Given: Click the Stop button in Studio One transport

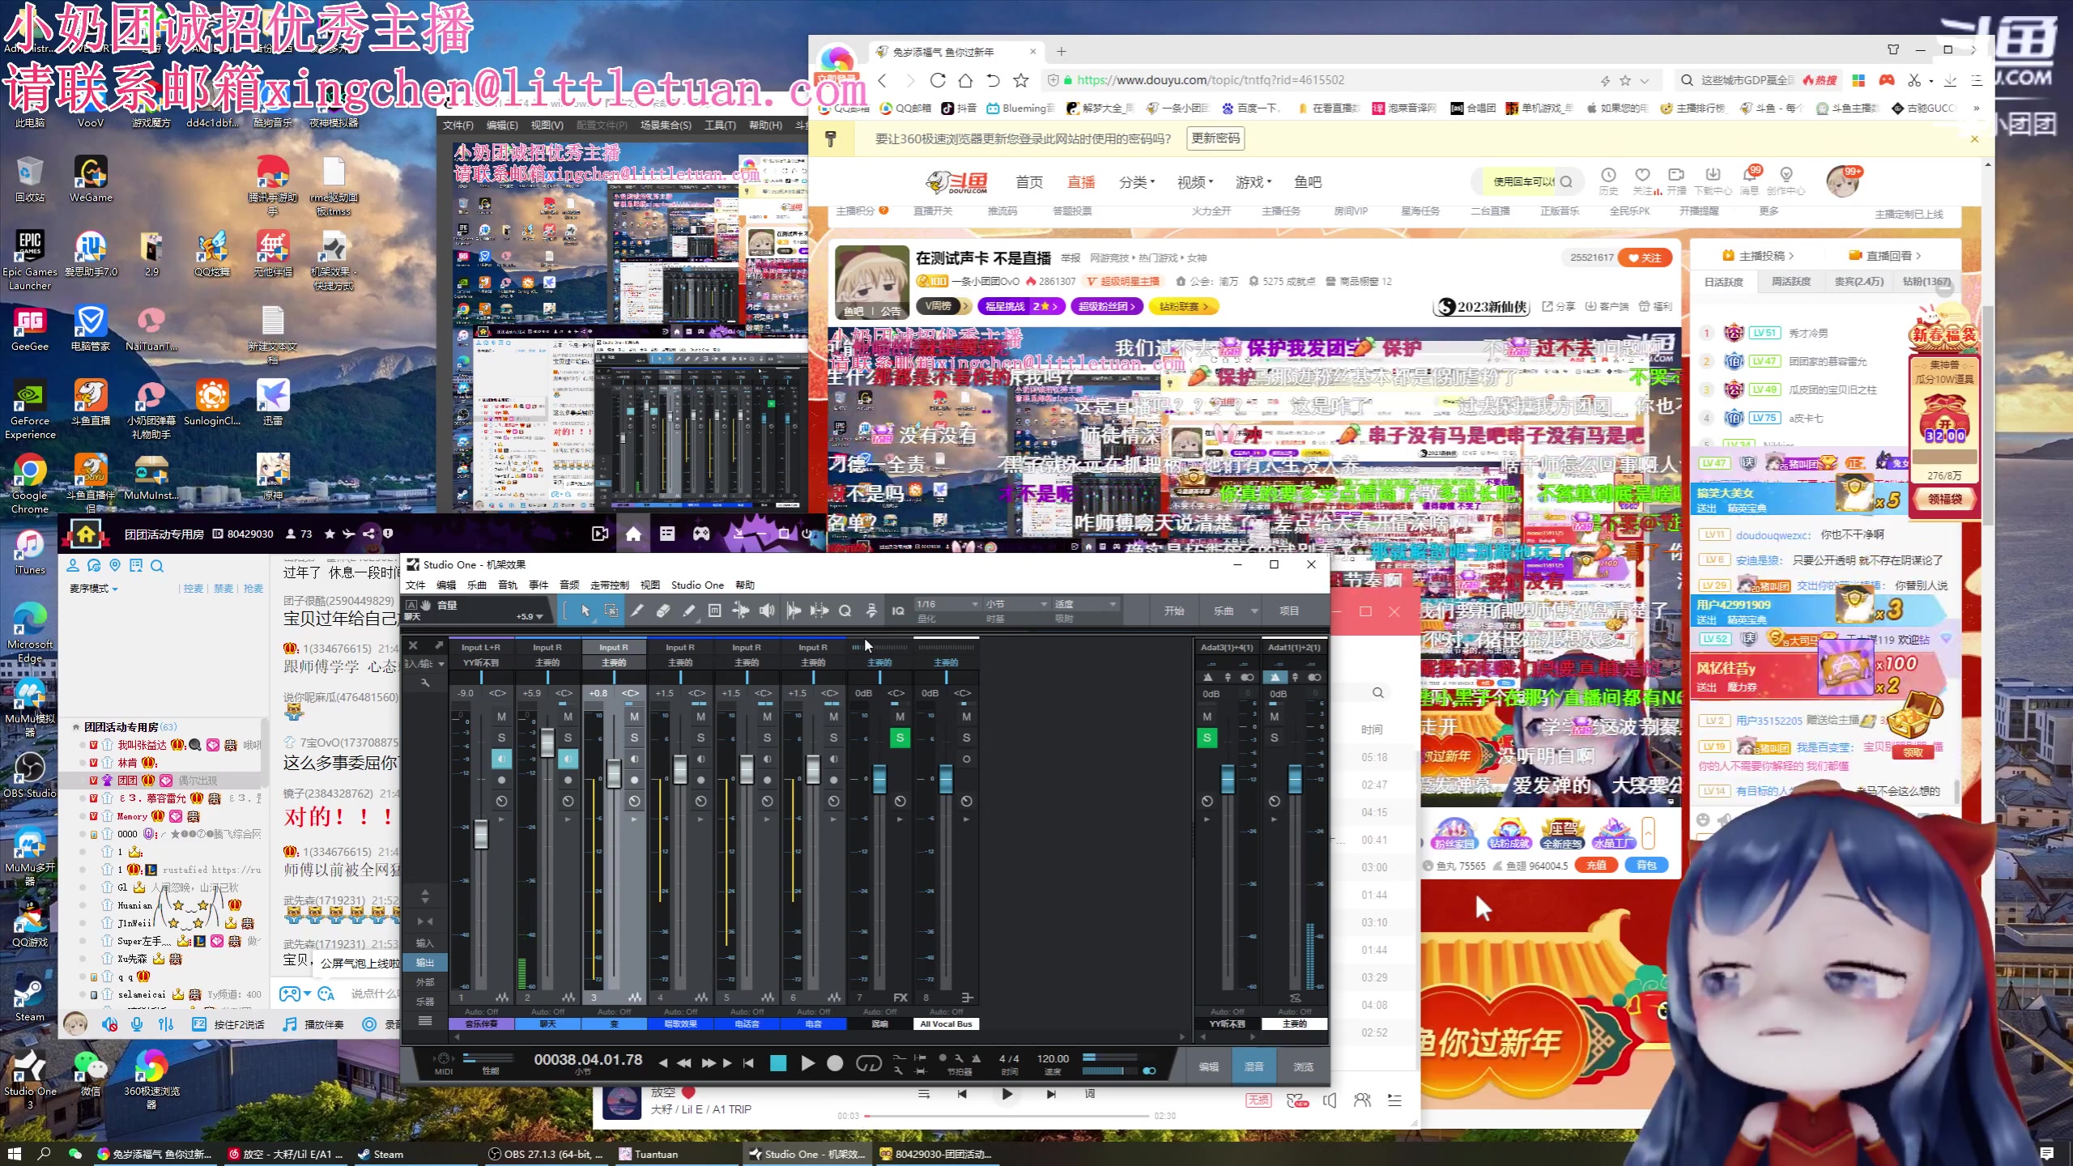Looking at the screenshot, I should (x=778, y=1063).
